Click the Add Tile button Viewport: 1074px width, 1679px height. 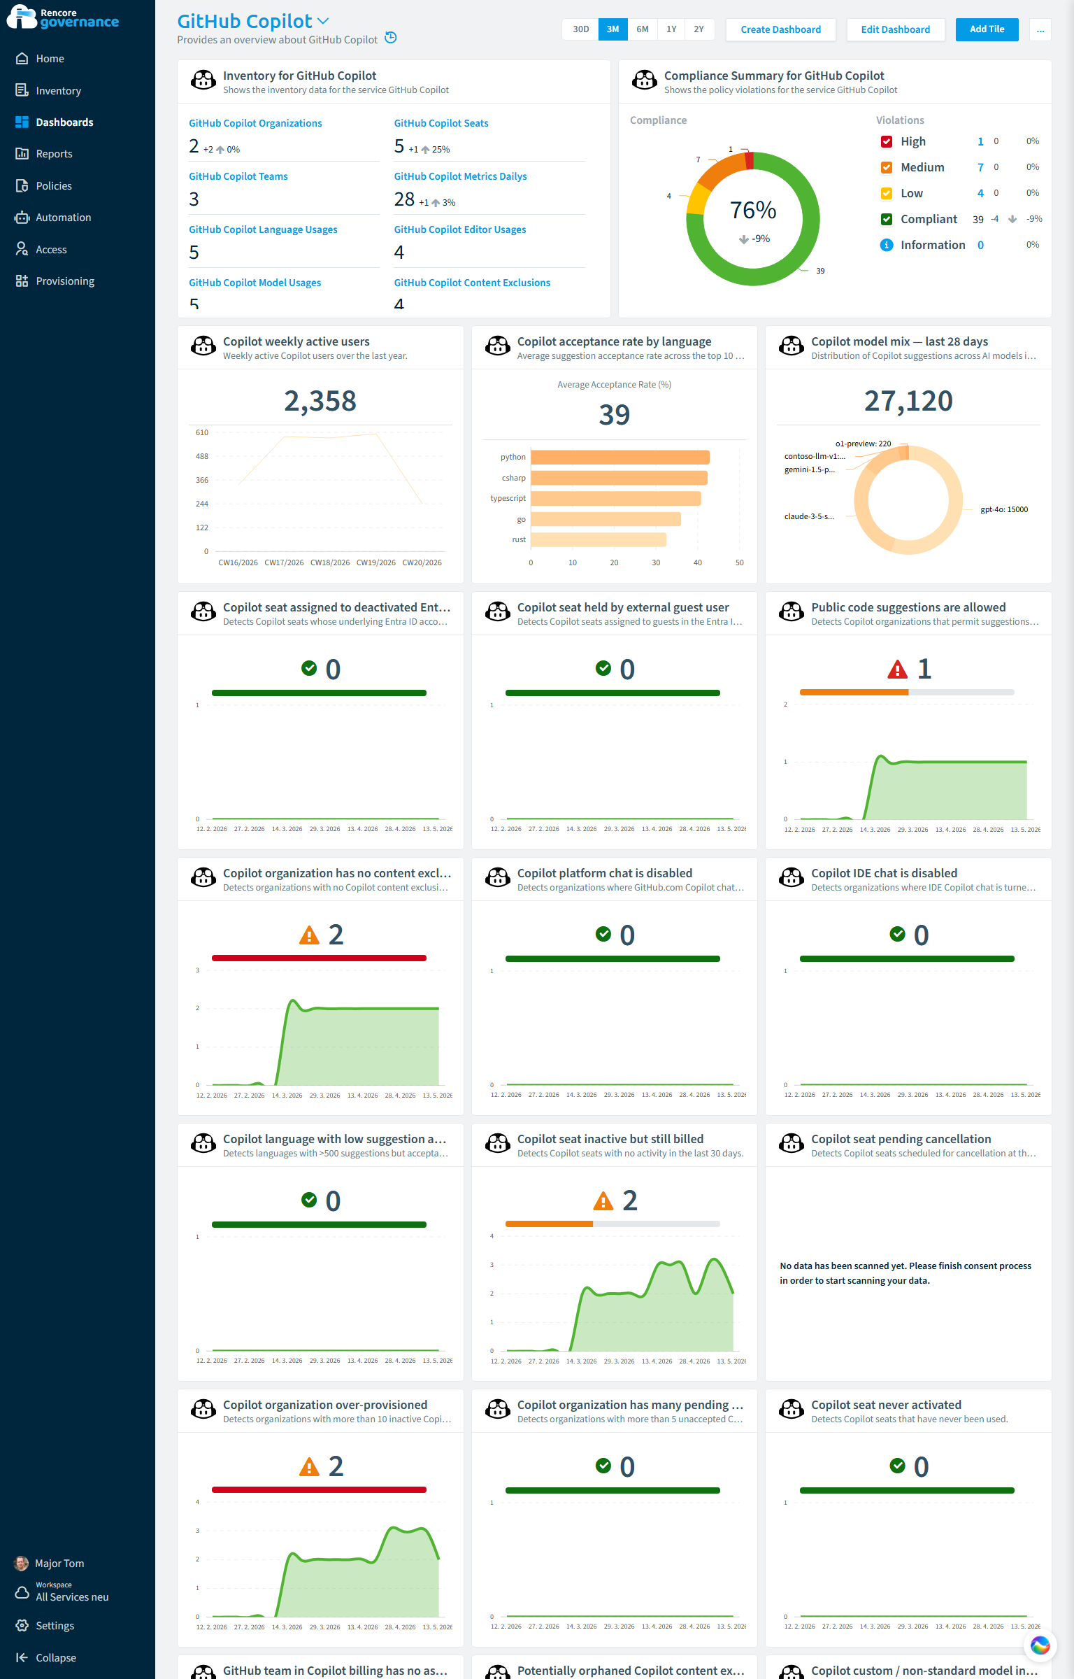pyautogui.click(x=987, y=29)
